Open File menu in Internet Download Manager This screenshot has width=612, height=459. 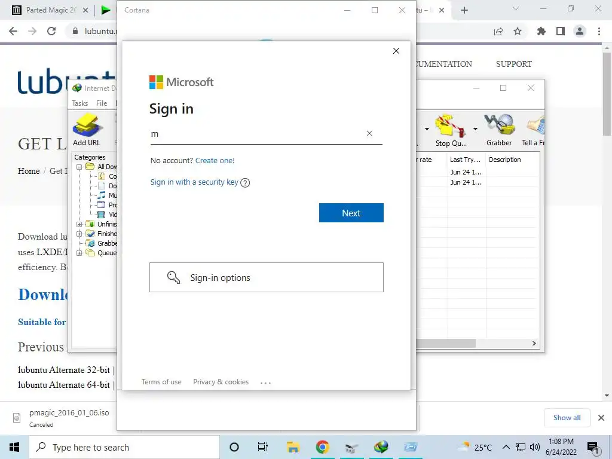102,103
